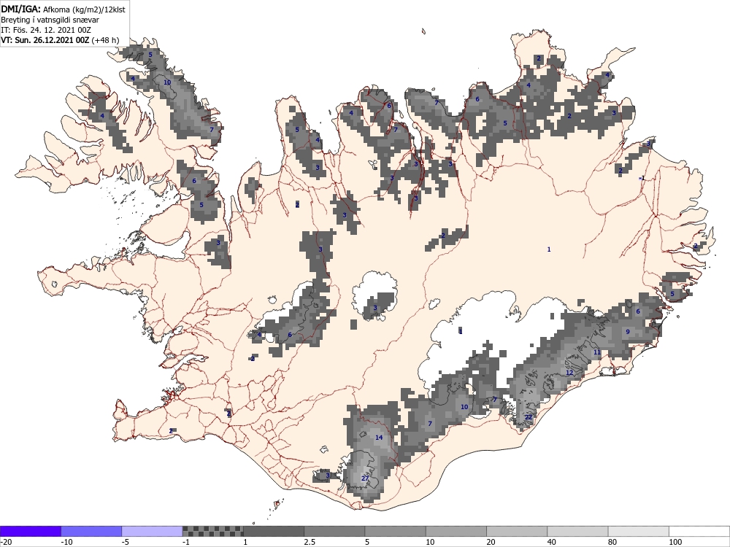Click the subtitle 'Breyting í vatnsgildi snævar'
Image resolution: width=730 pixels, height=547 pixels.
point(50,20)
